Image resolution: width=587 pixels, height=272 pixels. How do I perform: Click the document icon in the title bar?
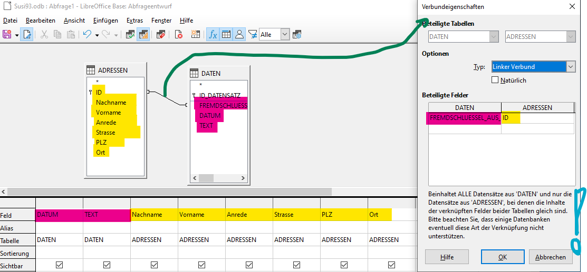coord(7,6)
